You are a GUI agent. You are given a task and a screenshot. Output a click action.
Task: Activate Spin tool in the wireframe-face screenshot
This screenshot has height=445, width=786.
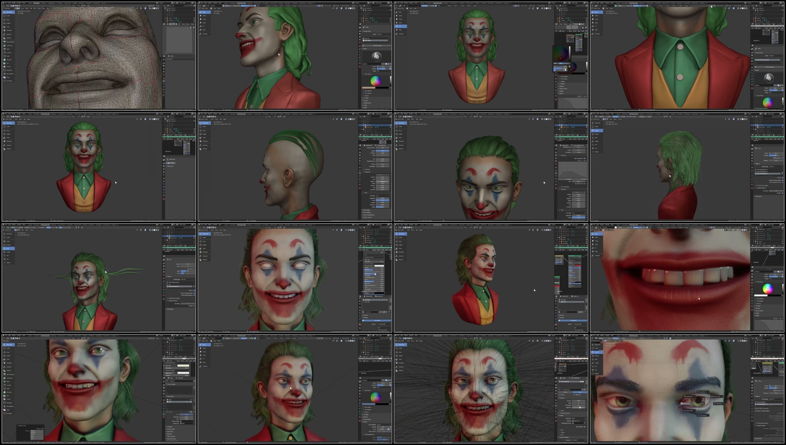[x=8, y=63]
